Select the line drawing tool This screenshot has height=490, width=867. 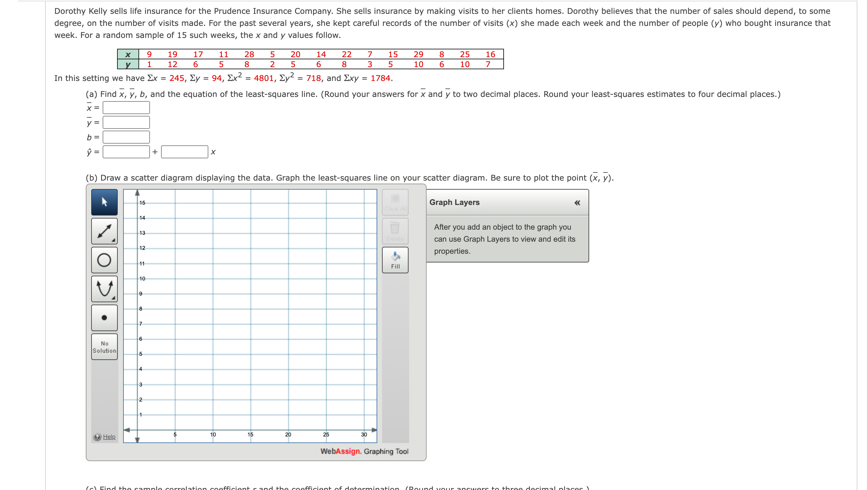pyautogui.click(x=104, y=231)
